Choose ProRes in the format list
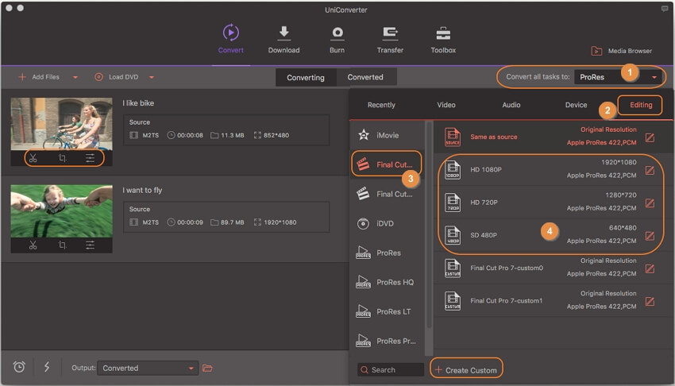Image resolution: width=675 pixels, height=386 pixels. (x=387, y=253)
